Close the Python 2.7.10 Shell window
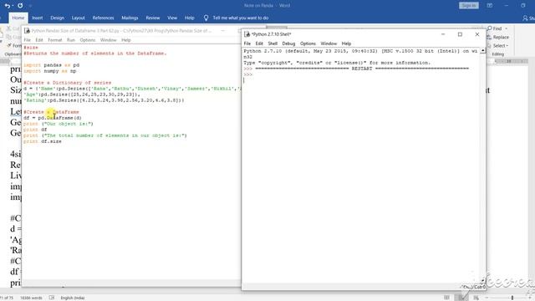Screen dimensions: 535x301 tap(477, 34)
